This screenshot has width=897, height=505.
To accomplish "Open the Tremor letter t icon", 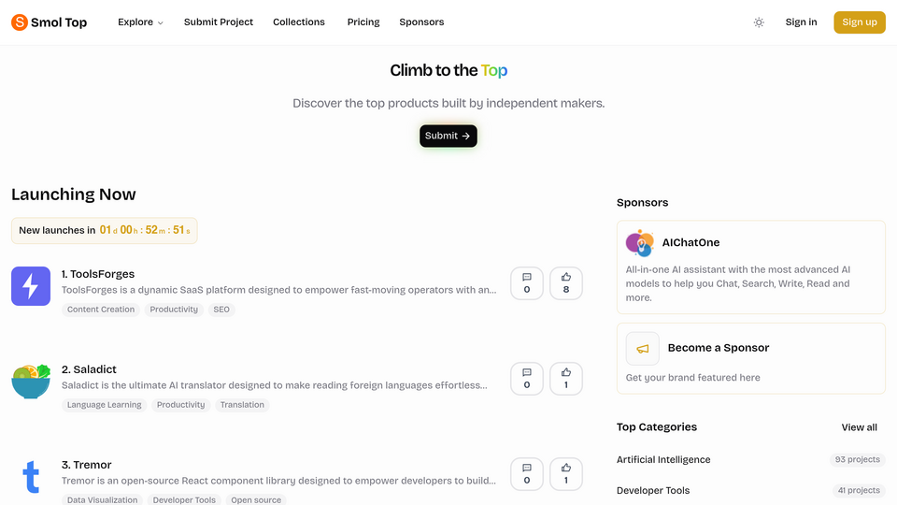I will tap(31, 476).
